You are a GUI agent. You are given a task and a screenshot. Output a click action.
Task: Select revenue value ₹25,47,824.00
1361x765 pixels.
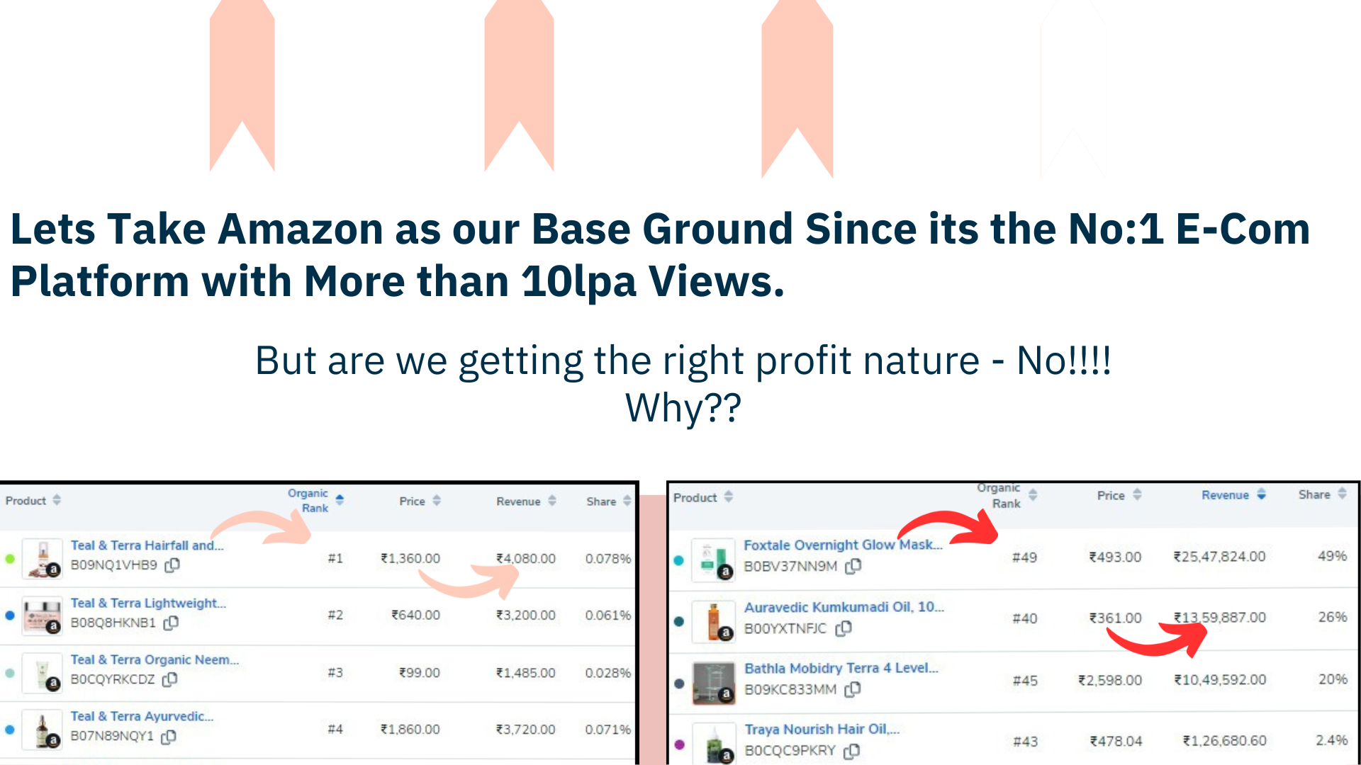coord(1219,557)
